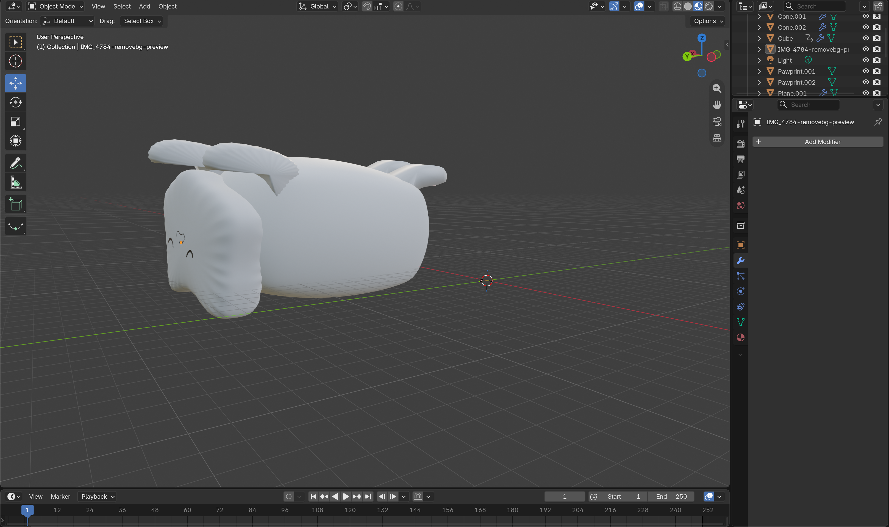The height and width of the screenshot is (527, 889).
Task: Expand Cone.002 in outliner
Action: coord(759,27)
